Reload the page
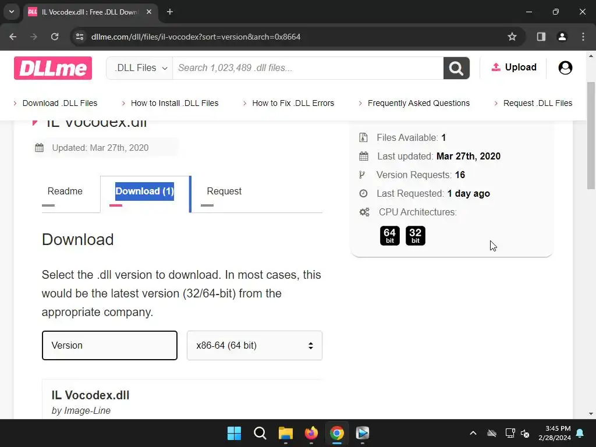Viewport: 596px width, 447px height. [x=55, y=37]
